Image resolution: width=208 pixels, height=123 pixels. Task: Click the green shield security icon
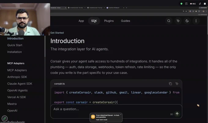(181, 4)
